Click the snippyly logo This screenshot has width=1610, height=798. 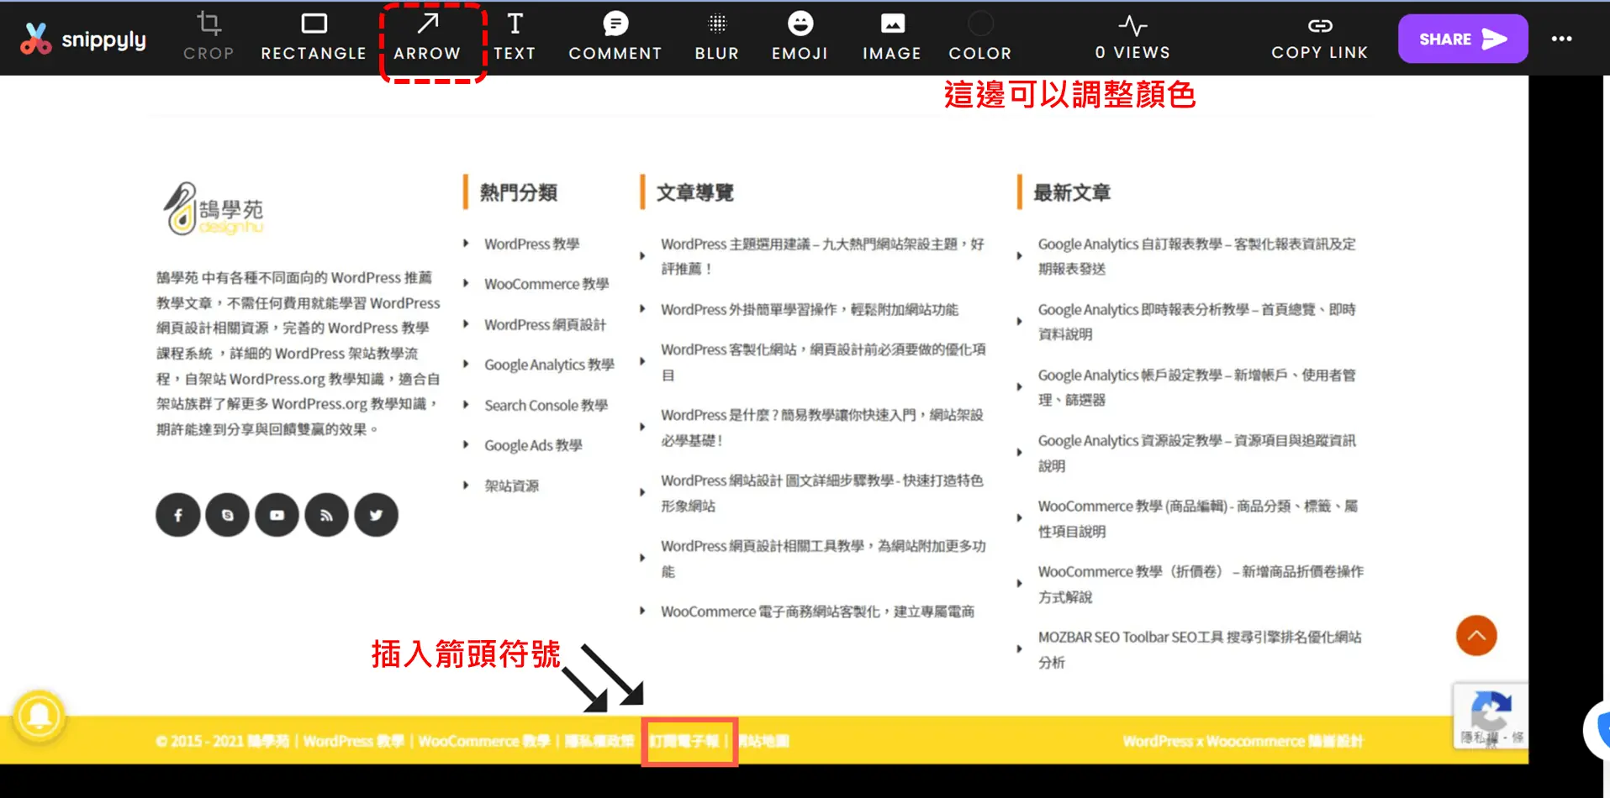pos(83,39)
